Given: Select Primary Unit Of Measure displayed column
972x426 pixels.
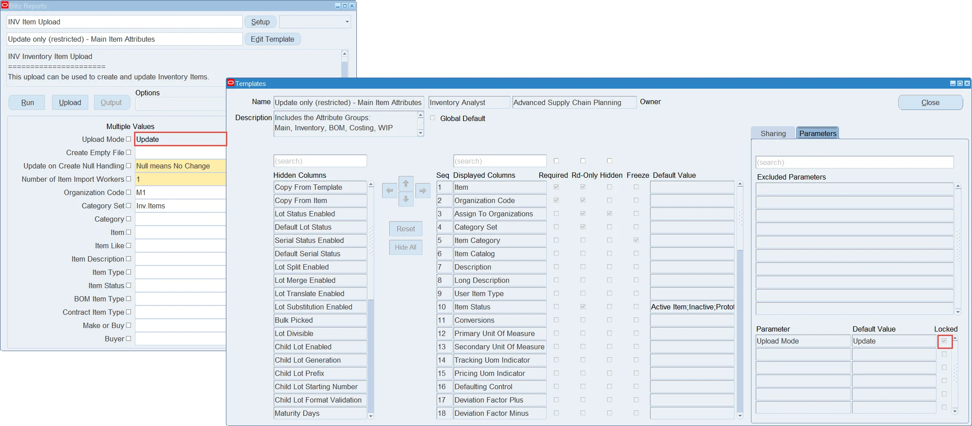Looking at the screenshot, I should point(500,333).
